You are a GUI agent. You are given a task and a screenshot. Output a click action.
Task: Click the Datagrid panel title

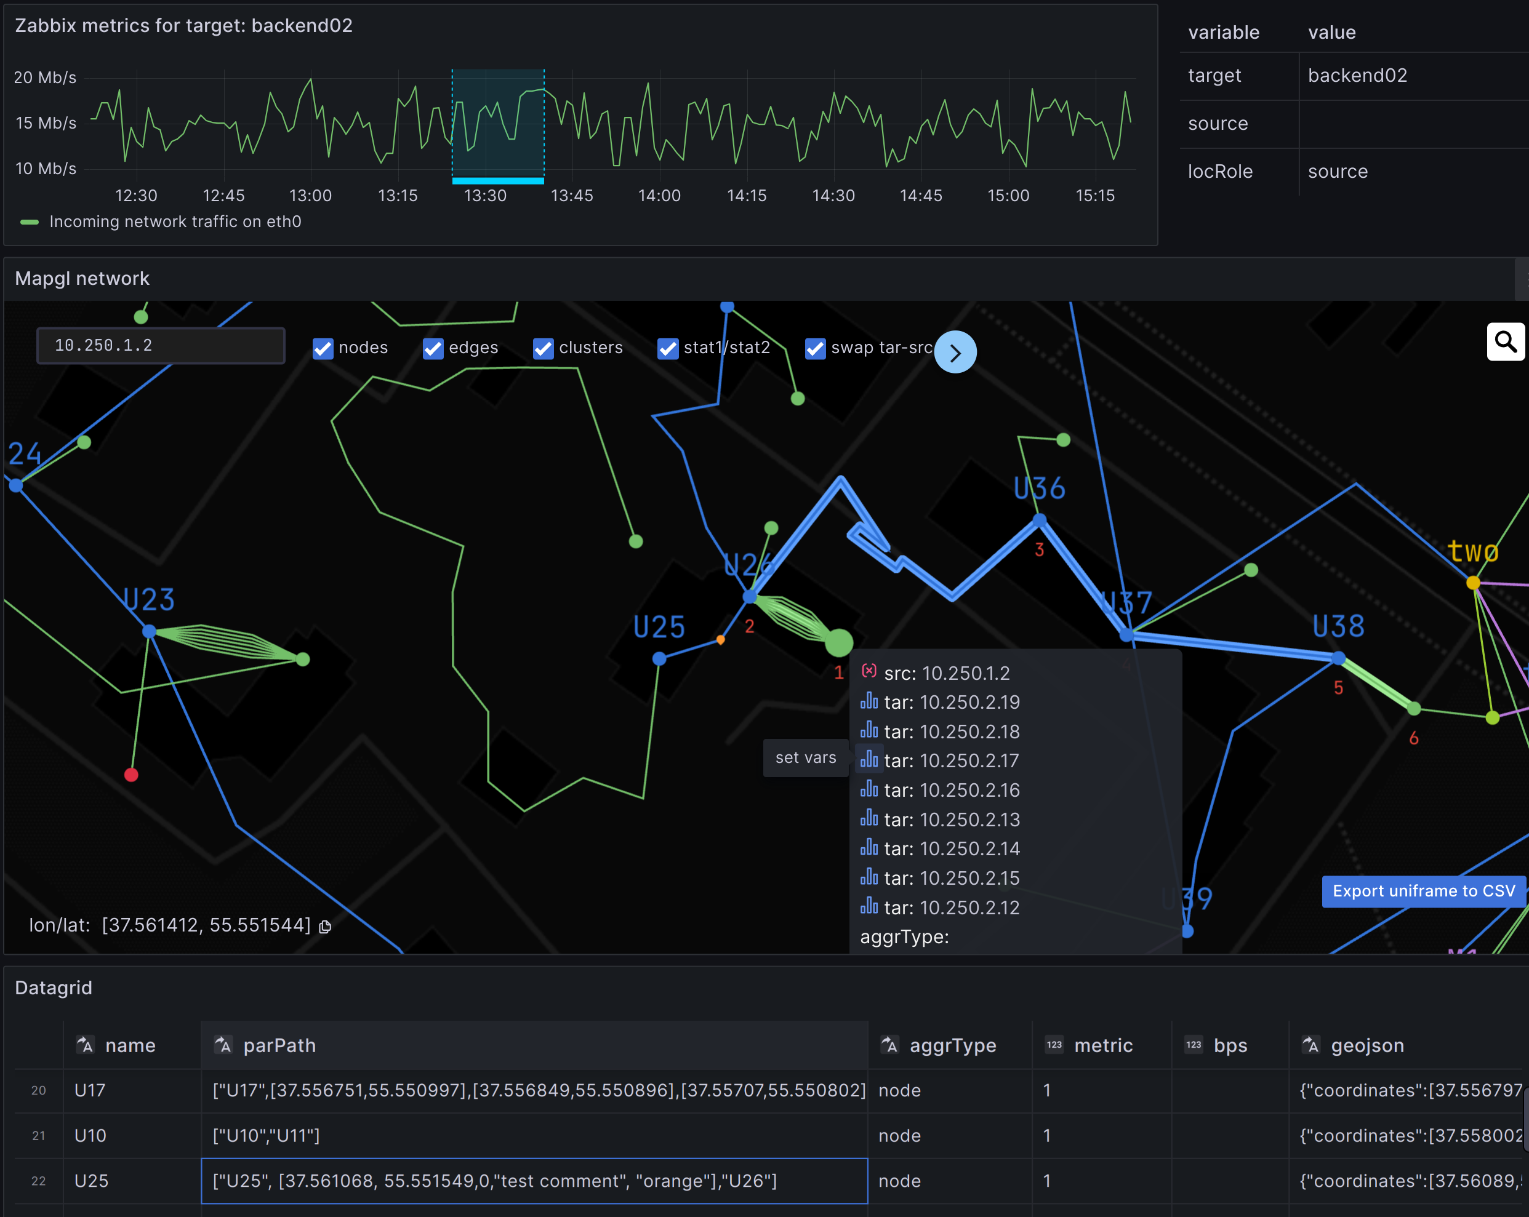54,988
